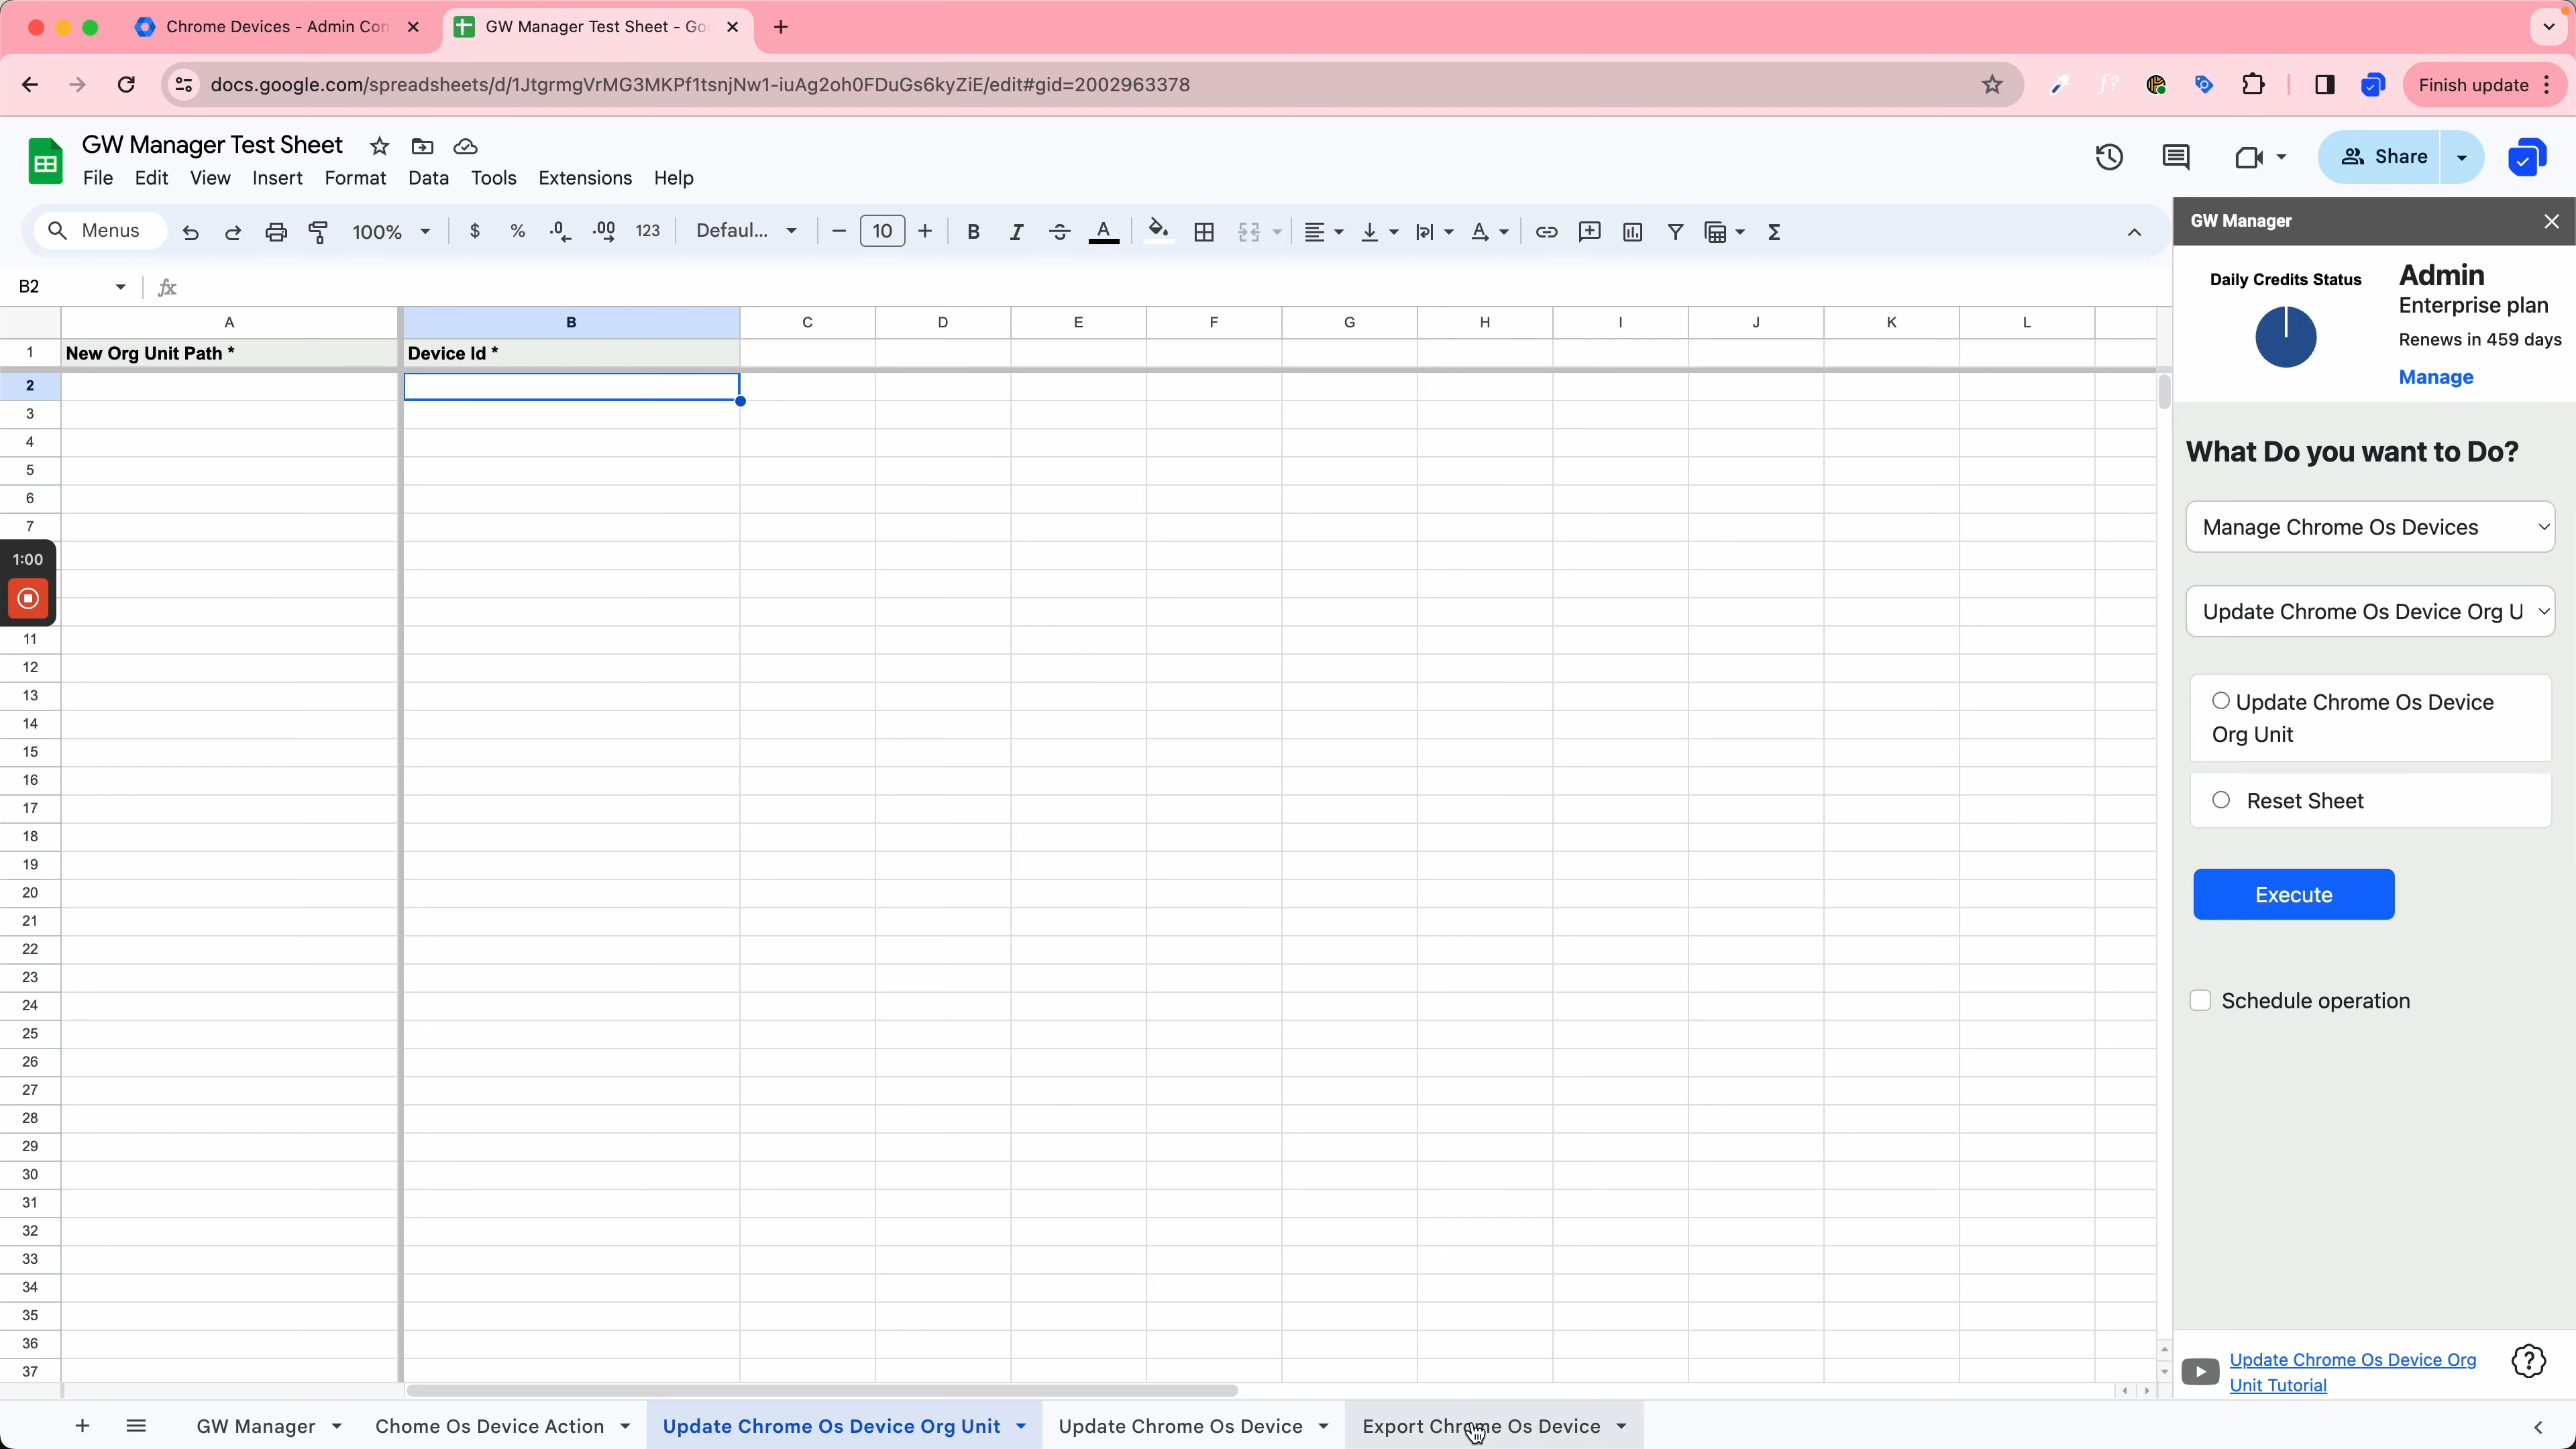Toggle bold formatting

[x=973, y=232]
